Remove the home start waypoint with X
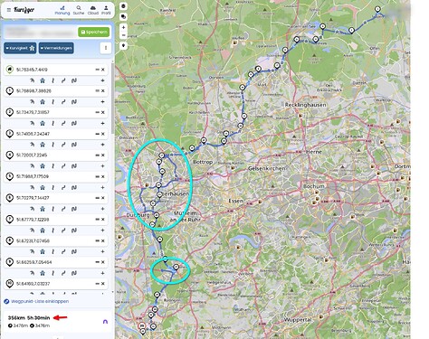The width and height of the screenshot is (429, 339). pyautogui.click(x=103, y=70)
